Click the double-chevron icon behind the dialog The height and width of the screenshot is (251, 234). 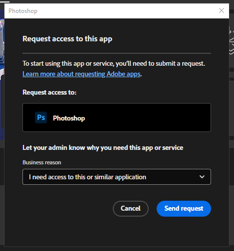pos(232,51)
